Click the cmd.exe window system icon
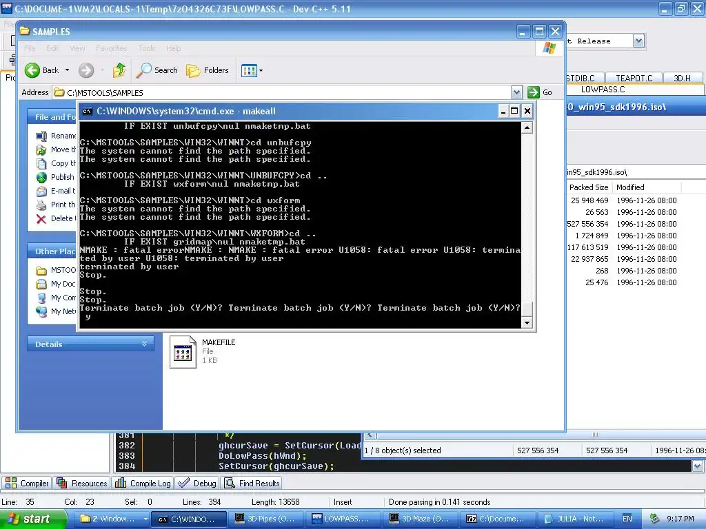The height and width of the screenshot is (529, 706). pos(88,111)
